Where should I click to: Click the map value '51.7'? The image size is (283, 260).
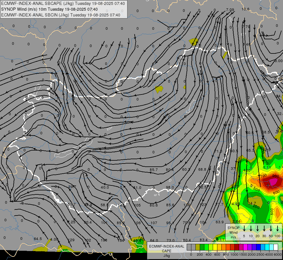click(71, 205)
